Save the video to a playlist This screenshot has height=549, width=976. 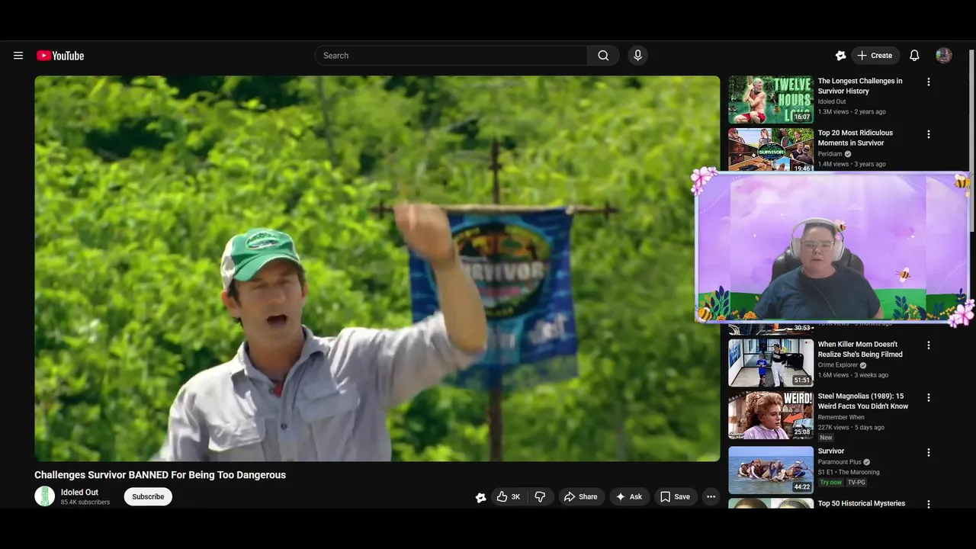(x=675, y=496)
